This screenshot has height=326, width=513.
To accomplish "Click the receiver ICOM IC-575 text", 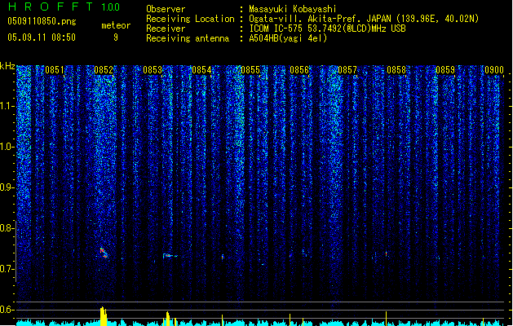I will tap(327, 29).
